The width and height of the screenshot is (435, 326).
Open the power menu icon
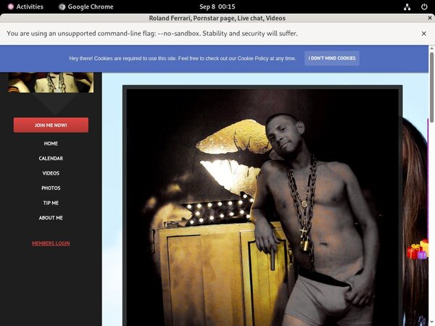pyautogui.click(x=423, y=7)
